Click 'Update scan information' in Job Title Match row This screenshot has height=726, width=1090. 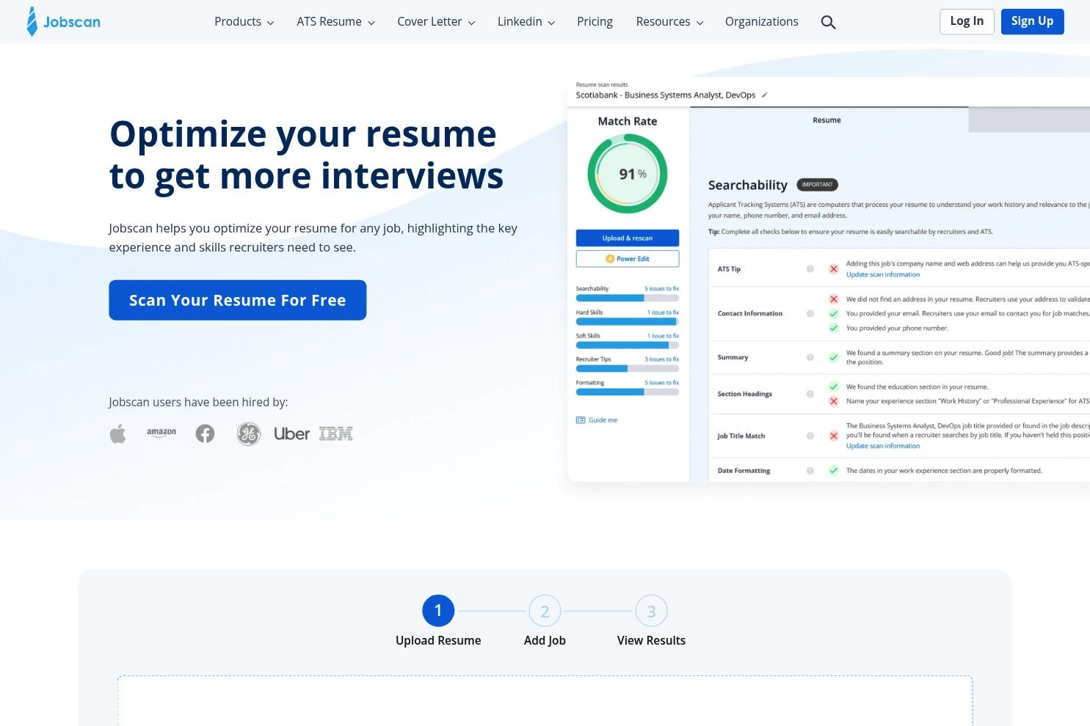tap(883, 446)
